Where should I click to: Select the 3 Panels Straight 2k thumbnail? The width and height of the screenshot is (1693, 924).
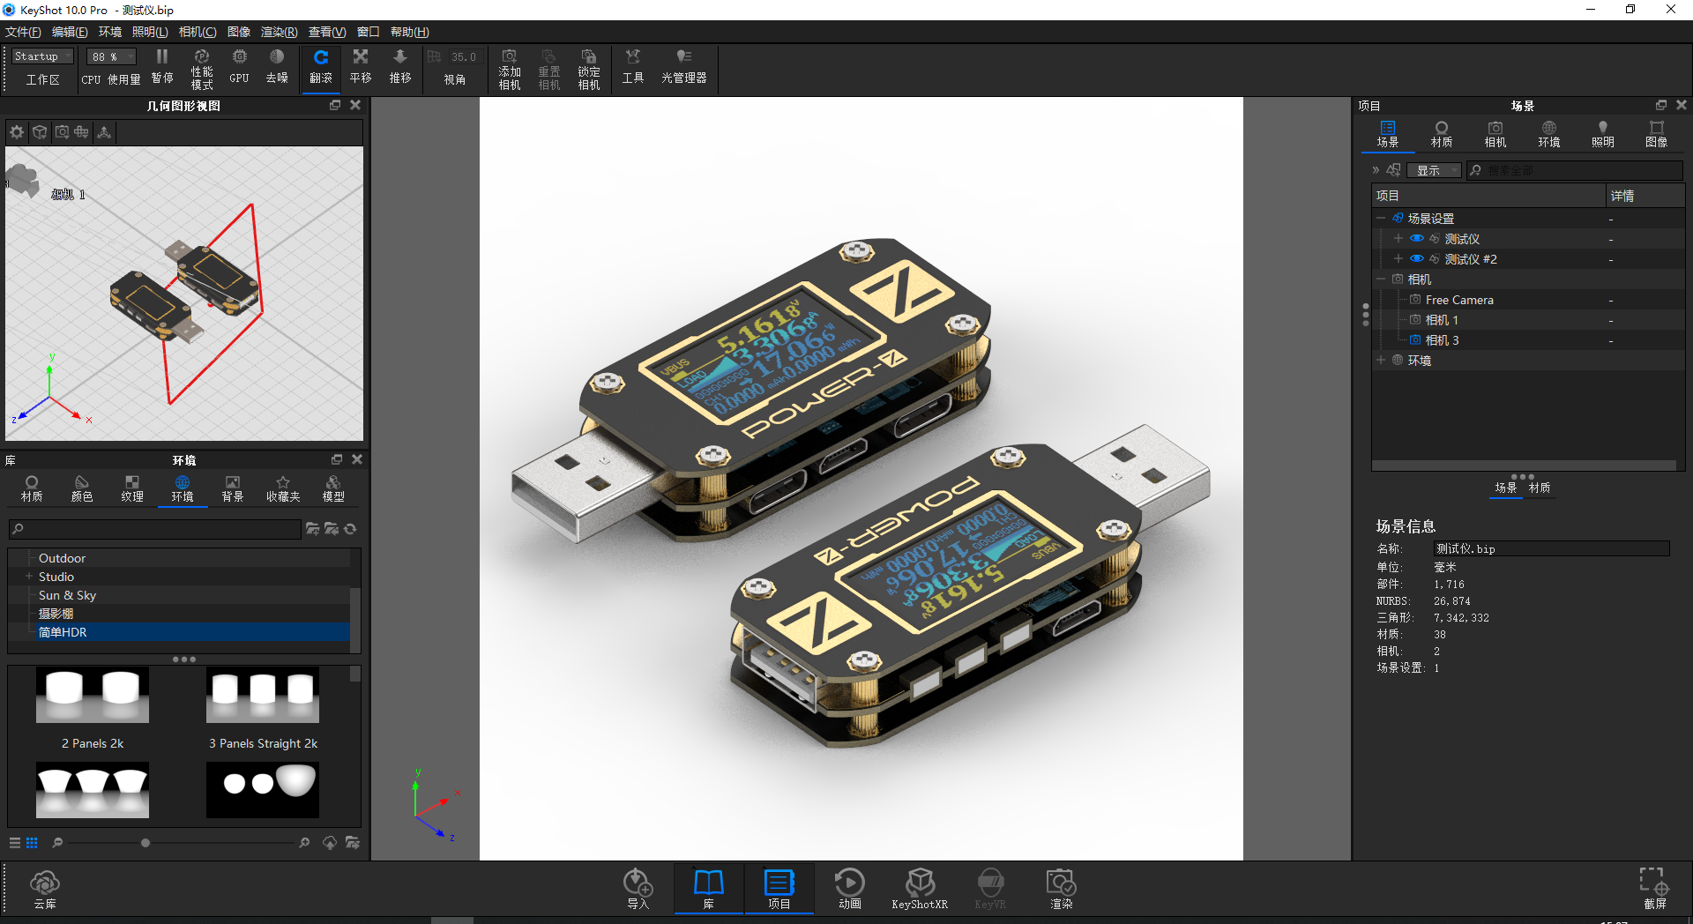tap(263, 708)
